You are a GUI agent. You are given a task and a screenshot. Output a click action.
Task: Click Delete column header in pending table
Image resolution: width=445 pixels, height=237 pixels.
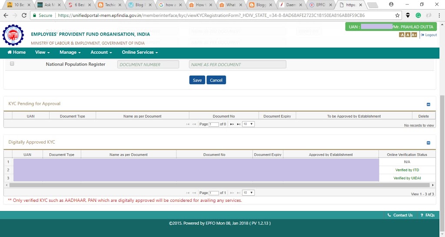pyautogui.click(x=423, y=116)
